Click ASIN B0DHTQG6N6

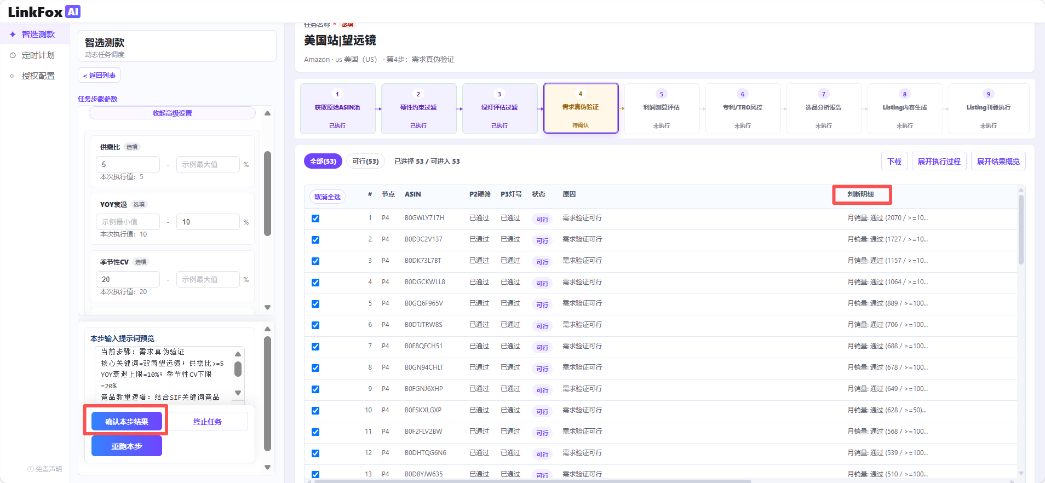(426, 453)
